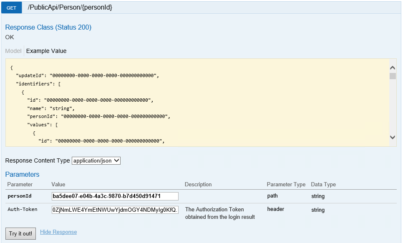Click the Response Content Type dropdown arrow
Screen dimensions: 403x243
(x=116, y=160)
